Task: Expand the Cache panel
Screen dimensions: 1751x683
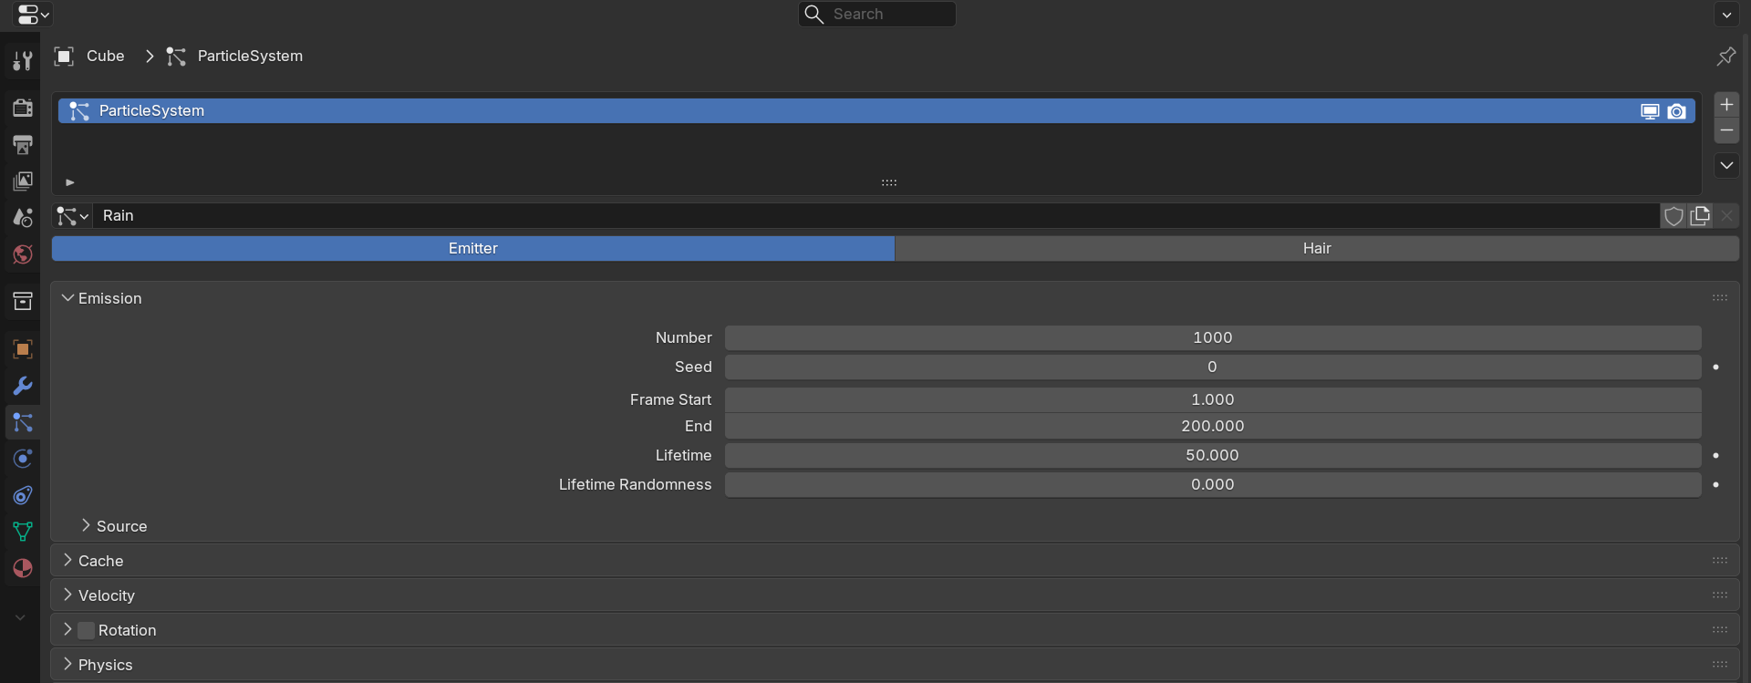Action: click(x=67, y=561)
